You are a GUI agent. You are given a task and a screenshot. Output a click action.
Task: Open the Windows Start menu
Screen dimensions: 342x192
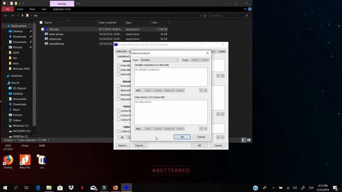tap(5, 188)
